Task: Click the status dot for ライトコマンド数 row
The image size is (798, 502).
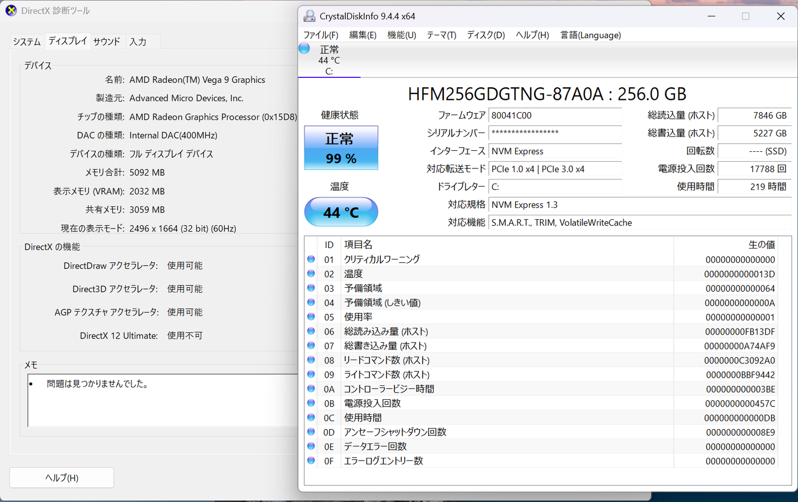Action: 311,374
